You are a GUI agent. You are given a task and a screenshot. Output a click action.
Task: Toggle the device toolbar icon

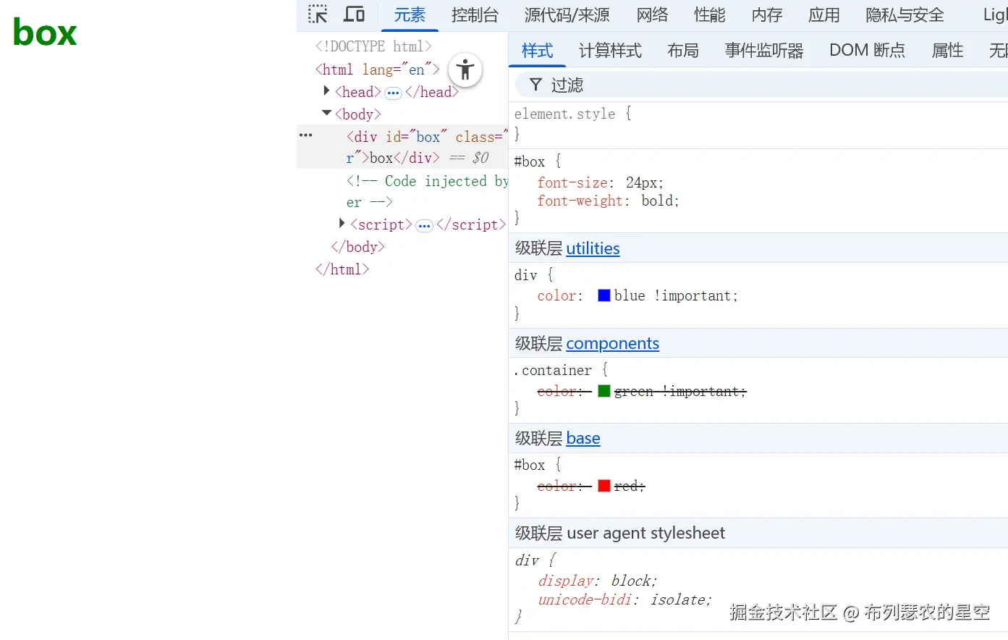click(x=354, y=14)
